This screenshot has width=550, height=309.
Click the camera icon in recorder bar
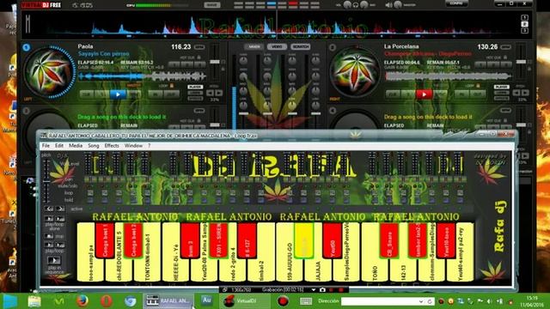[322, 290]
